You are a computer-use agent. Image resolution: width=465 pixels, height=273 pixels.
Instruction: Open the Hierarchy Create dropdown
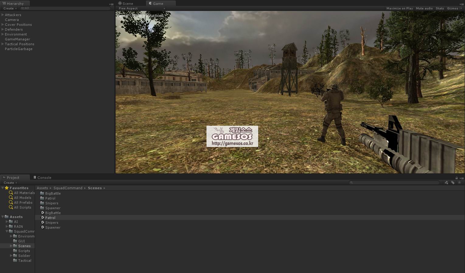click(10, 9)
